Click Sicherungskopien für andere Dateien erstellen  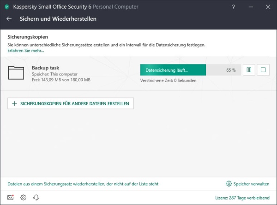tap(71, 103)
